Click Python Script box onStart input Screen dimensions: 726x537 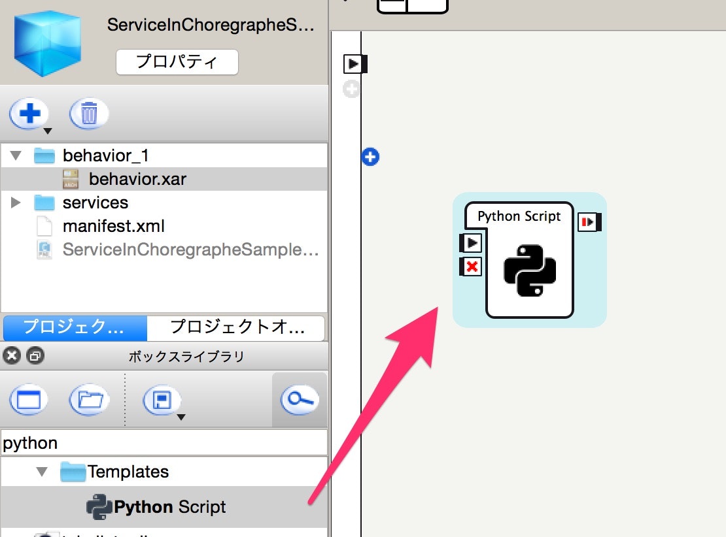coord(470,243)
